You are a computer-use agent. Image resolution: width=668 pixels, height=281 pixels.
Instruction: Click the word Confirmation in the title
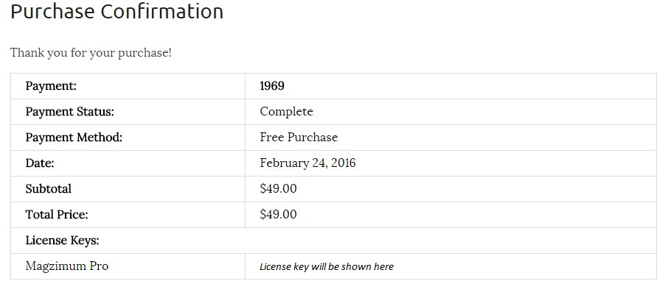[162, 12]
